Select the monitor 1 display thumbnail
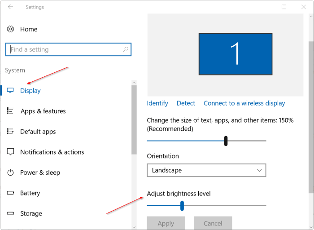The width and height of the screenshot is (314, 230). (x=235, y=54)
